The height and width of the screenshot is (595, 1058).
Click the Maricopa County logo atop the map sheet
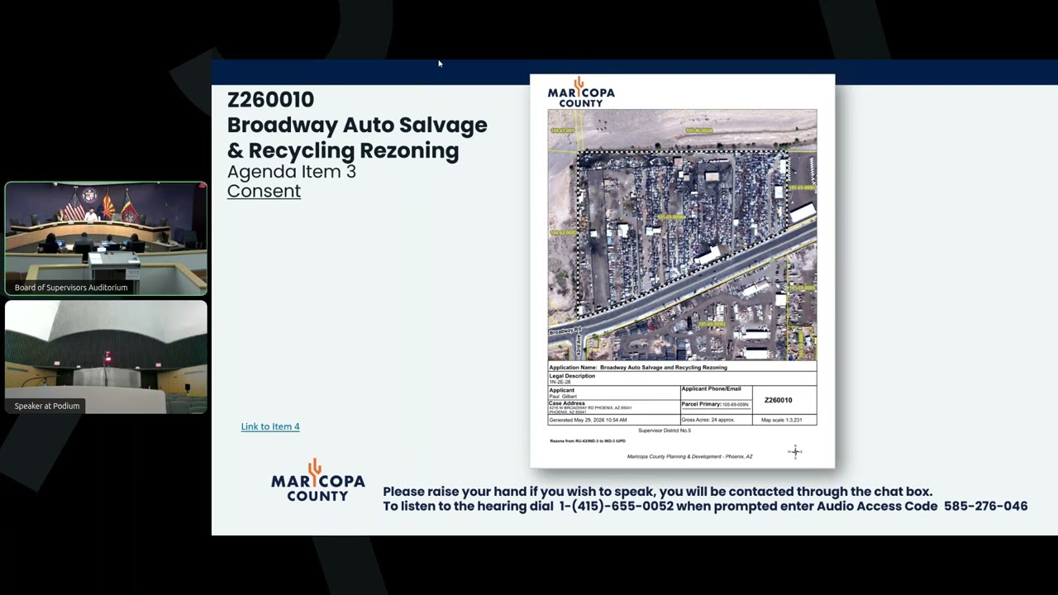coord(581,92)
